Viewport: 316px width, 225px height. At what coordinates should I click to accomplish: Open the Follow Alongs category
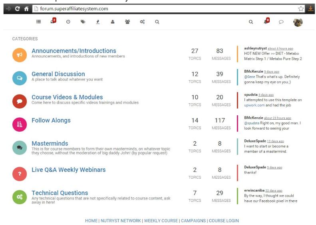point(51,120)
